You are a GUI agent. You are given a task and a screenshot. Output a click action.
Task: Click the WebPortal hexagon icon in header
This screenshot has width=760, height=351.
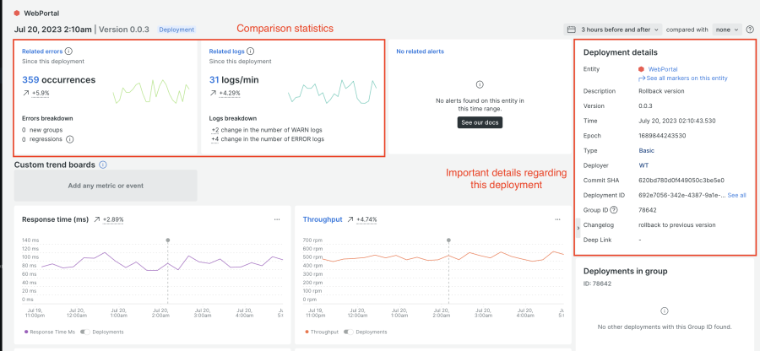coord(17,13)
